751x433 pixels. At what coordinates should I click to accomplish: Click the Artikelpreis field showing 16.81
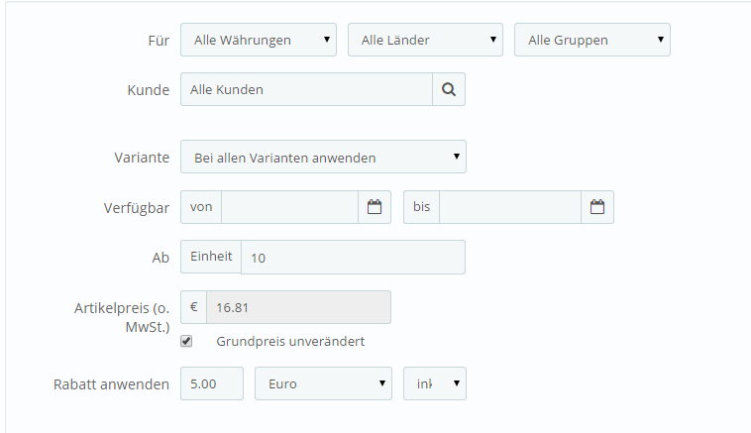point(298,307)
